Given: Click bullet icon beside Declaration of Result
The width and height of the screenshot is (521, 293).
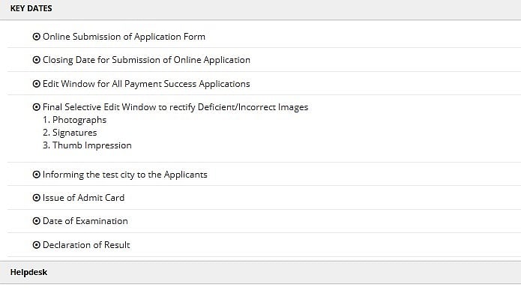Looking at the screenshot, I should pos(37,245).
